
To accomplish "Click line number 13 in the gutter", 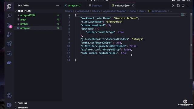I will pyautogui.click(x=69, y=57).
